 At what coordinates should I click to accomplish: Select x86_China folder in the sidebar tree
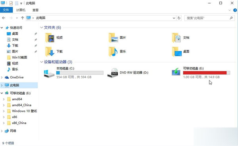click(19, 123)
